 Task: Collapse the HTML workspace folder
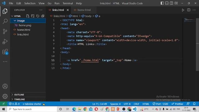[x=12, y=16]
